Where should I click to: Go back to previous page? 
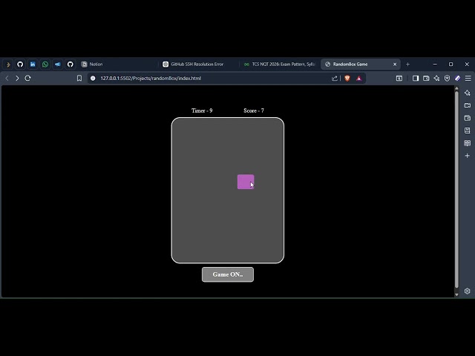click(x=7, y=78)
